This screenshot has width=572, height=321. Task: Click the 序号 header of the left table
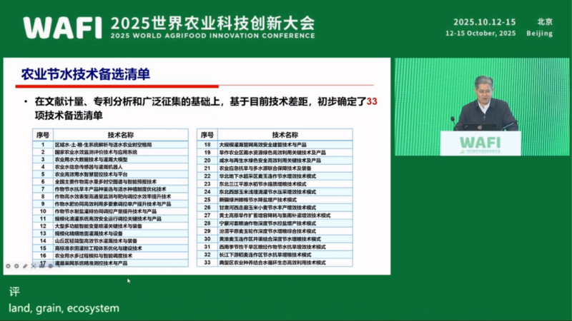(x=42, y=134)
